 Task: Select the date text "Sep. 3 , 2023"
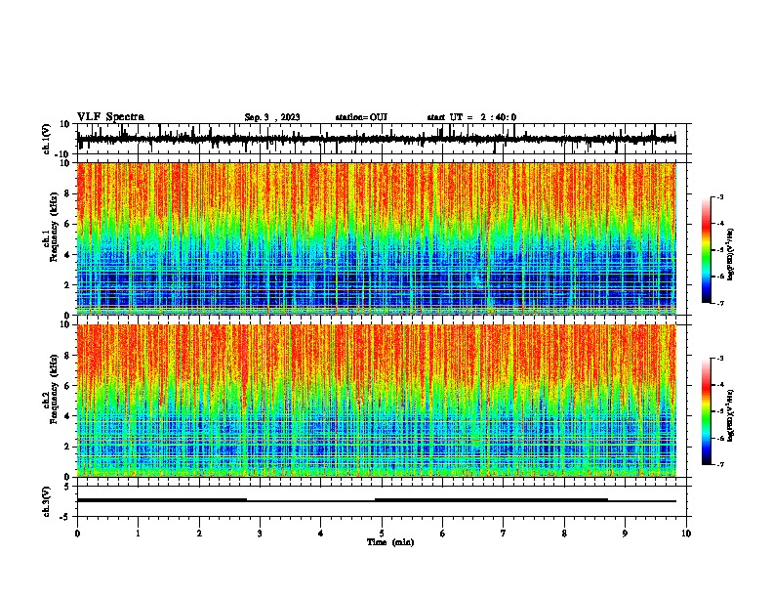point(272,117)
